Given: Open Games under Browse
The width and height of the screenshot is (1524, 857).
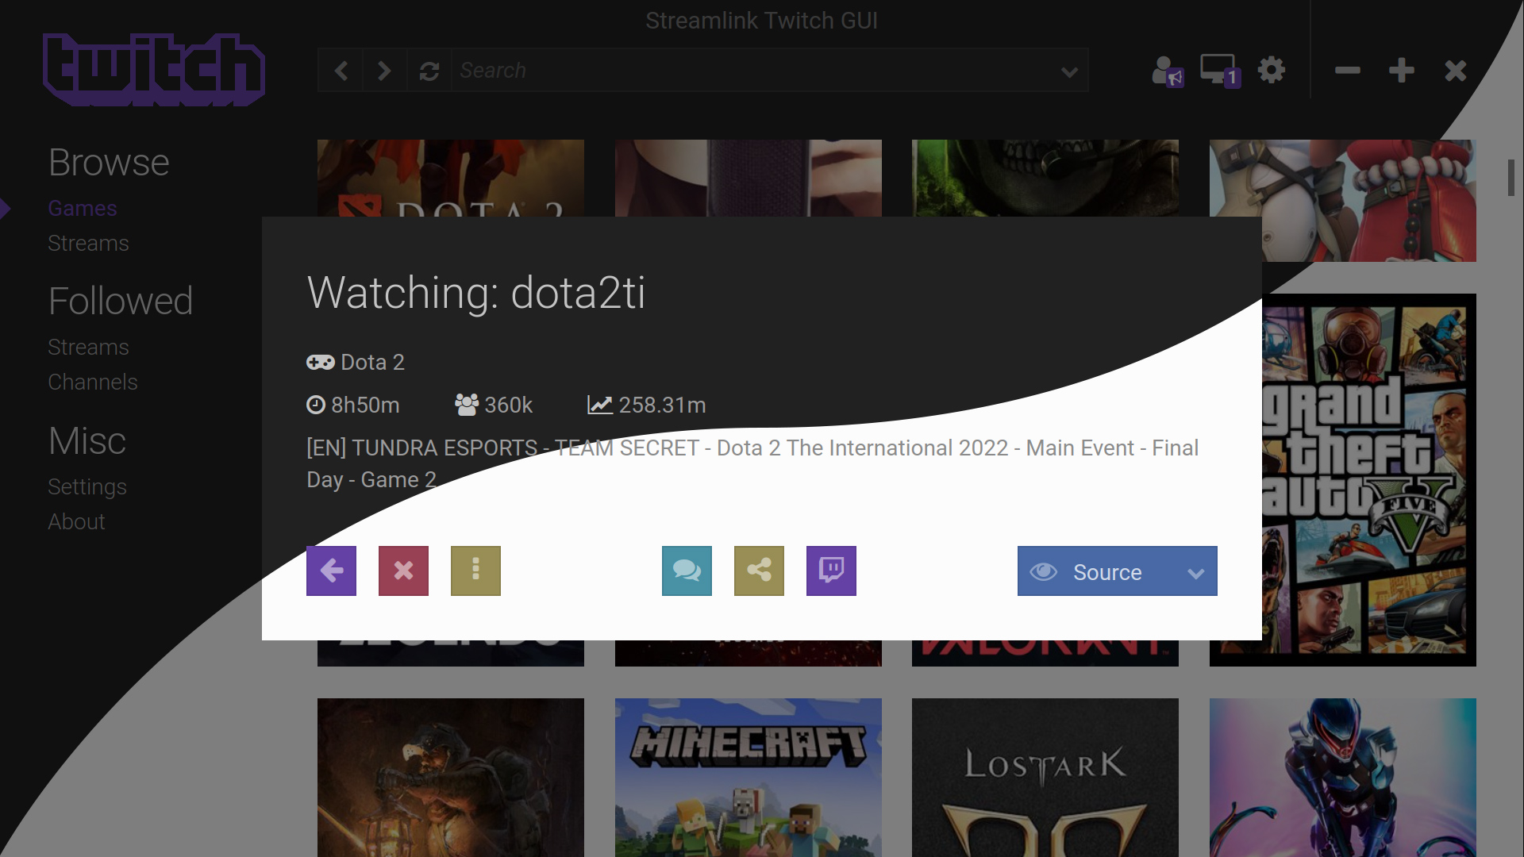Looking at the screenshot, I should 83,208.
